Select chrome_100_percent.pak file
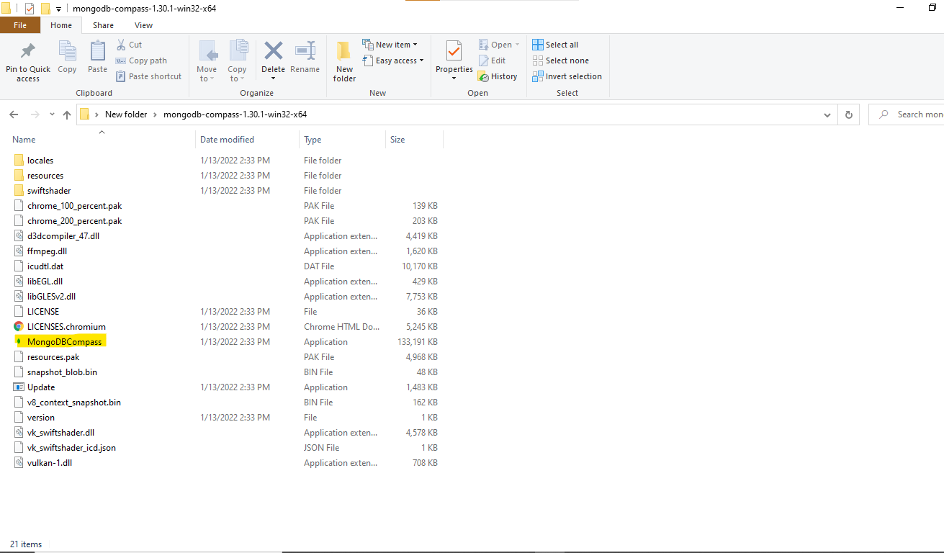The image size is (944, 553). 74,206
